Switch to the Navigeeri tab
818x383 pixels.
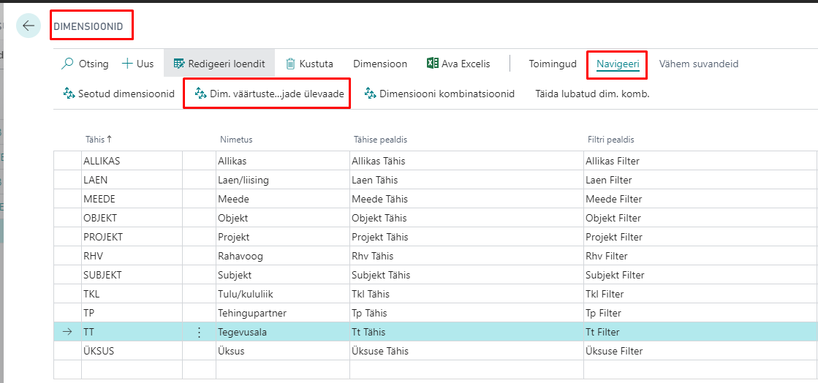point(618,64)
